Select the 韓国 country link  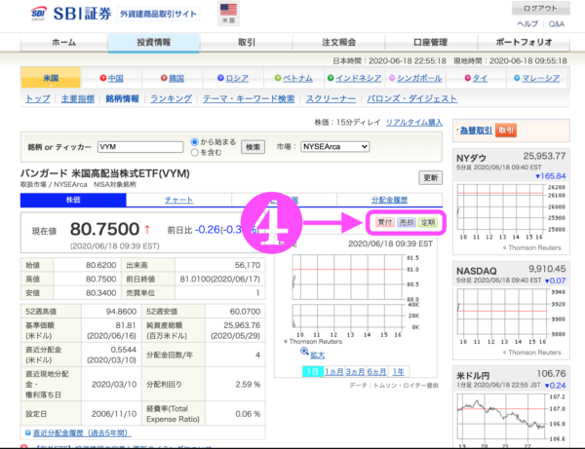[176, 78]
